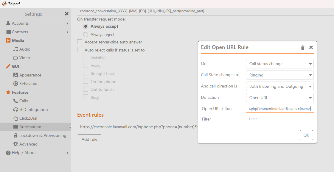Click into the Filter input field
The image size is (334, 172).
(279, 119)
